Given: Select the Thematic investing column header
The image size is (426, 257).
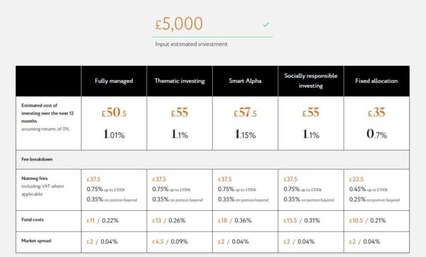Looking at the screenshot, I should tap(180, 81).
